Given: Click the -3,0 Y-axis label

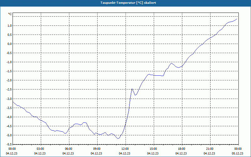Looking at the screenshot, I should pyautogui.click(x=9, y=99).
